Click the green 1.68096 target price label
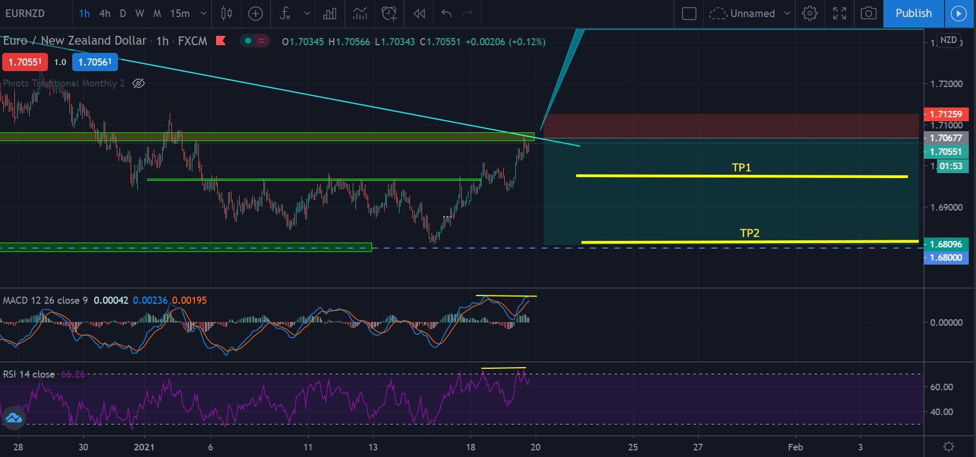This screenshot has height=457, width=976. 946,244
